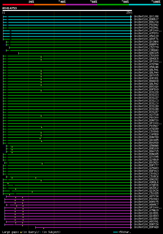Select hit label UniRef100_A5AI29
This screenshot has width=163, height=234.
pos(146,36)
